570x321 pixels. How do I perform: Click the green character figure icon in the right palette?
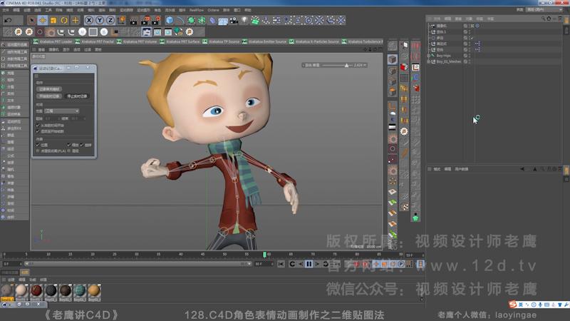(415, 218)
